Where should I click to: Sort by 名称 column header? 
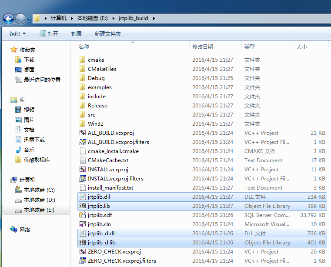84,47
